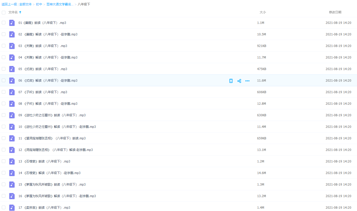Select the checkbox for 15《茅屋为秋风所破歌》朗读
Image resolution: width=357 pixels, height=211 pixels.
coord(4,184)
